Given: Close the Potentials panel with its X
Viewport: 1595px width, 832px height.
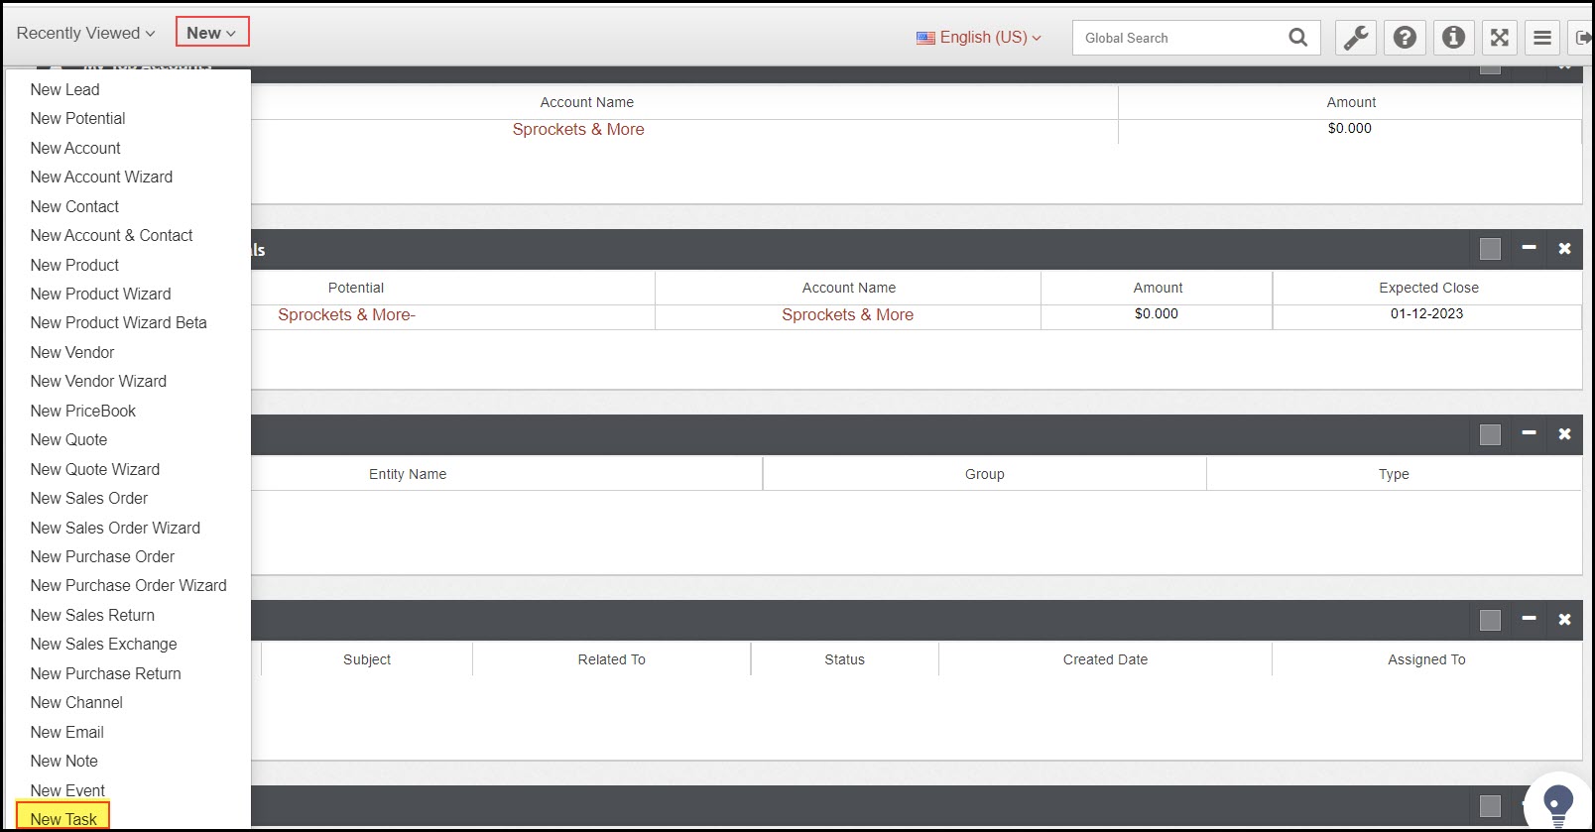Looking at the screenshot, I should click(x=1564, y=248).
